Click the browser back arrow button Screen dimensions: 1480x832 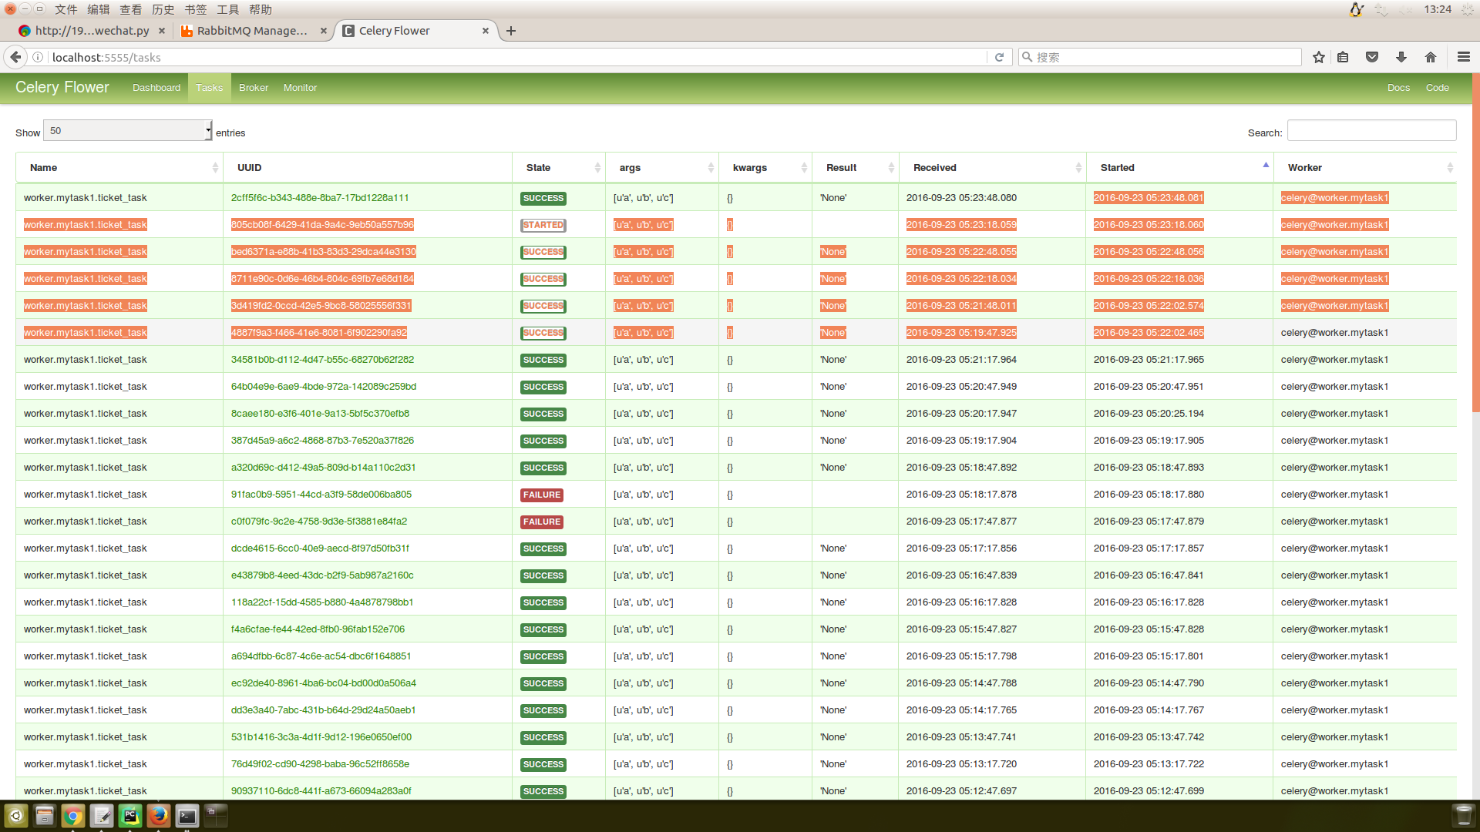[x=15, y=57]
